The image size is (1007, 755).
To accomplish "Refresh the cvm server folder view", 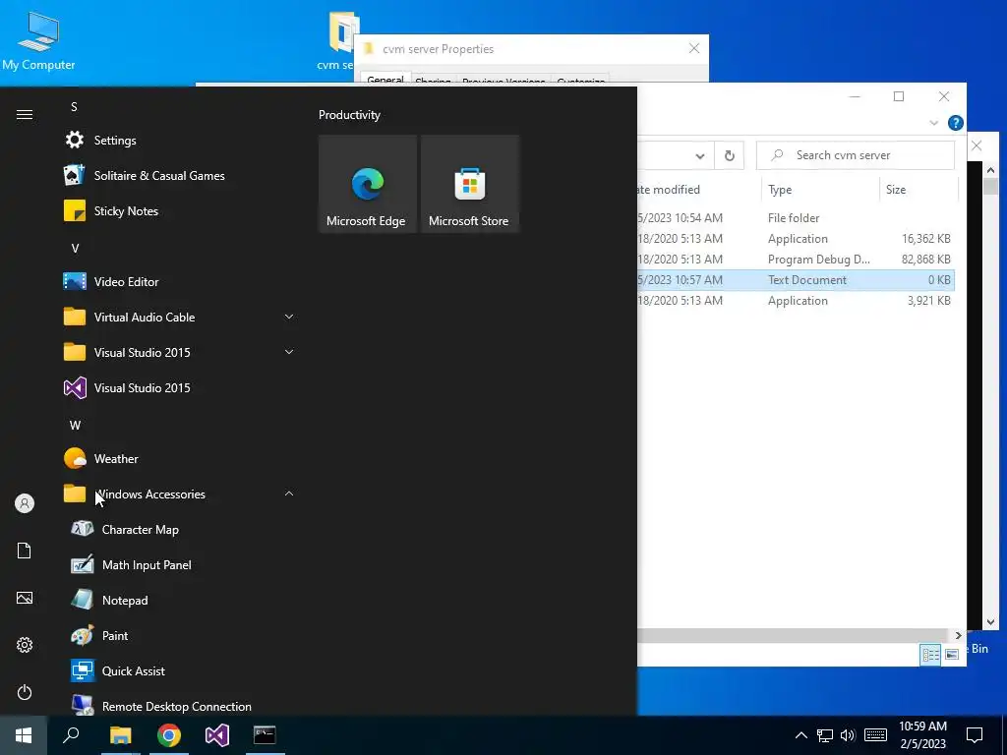I will coord(730,156).
